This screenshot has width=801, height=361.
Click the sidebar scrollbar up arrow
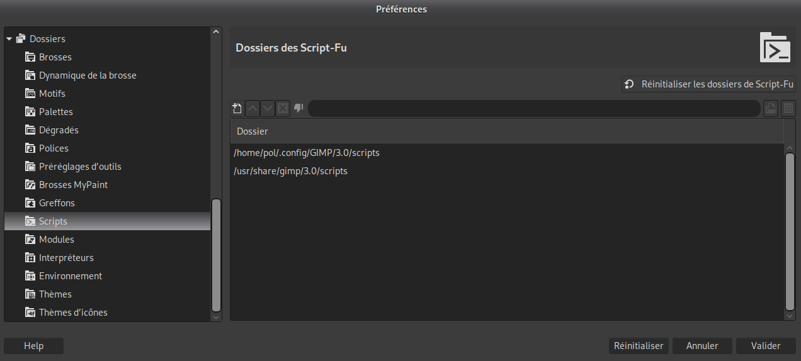point(216,31)
